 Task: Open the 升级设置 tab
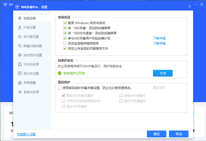(29, 28)
